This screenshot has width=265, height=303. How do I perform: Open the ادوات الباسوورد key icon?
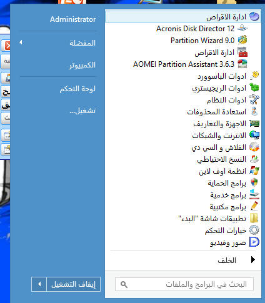pos(254,76)
